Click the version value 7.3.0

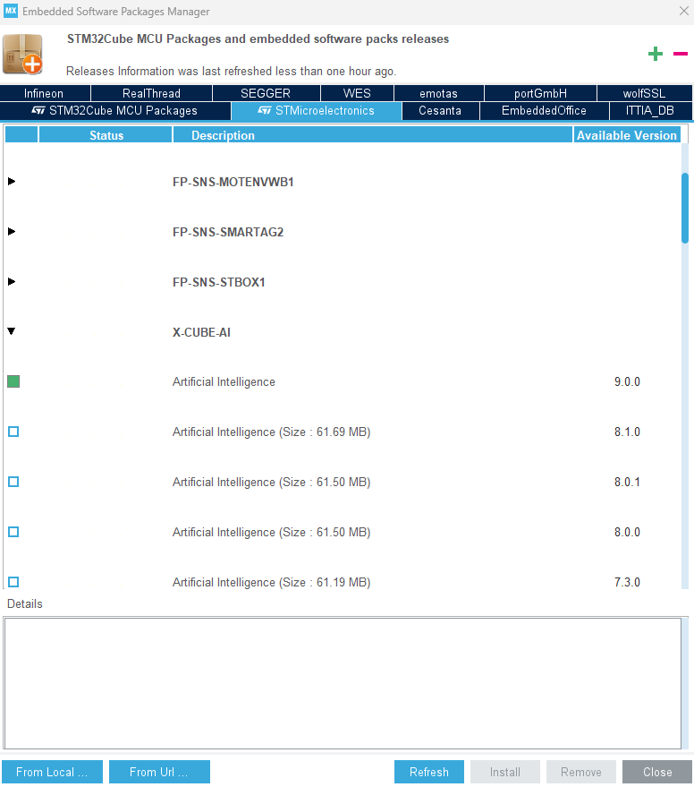(627, 582)
